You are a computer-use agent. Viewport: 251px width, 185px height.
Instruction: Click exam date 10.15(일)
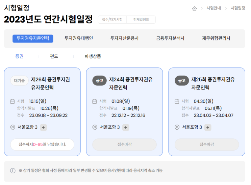pos(38,101)
